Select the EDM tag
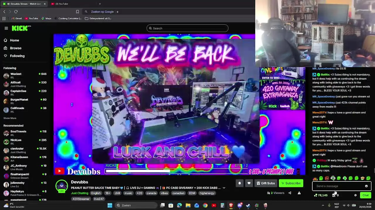 (x=192, y=193)
